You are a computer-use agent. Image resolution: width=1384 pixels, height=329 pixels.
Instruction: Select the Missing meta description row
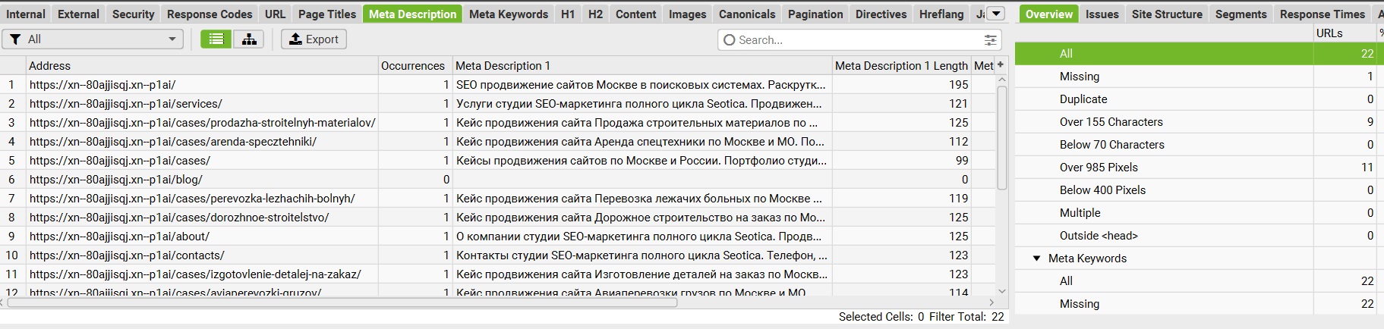click(1079, 77)
